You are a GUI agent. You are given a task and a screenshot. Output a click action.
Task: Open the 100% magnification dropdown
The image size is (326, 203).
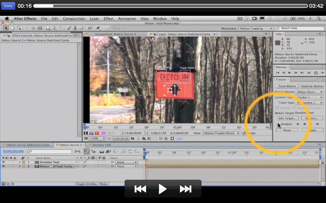pyautogui.click(x=97, y=138)
